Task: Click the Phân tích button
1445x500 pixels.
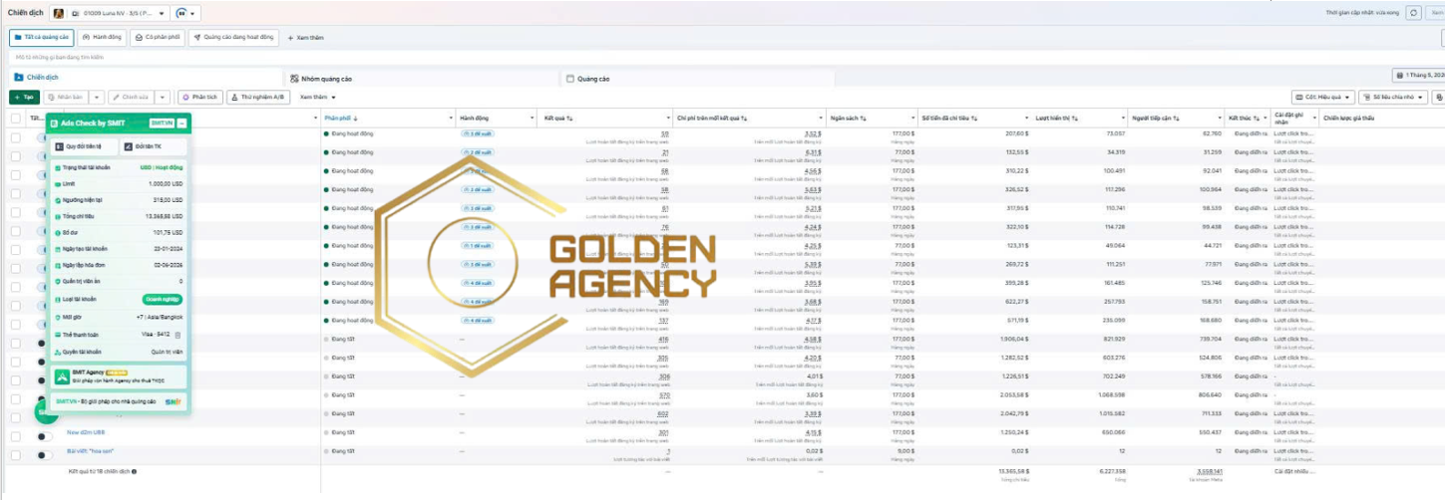Action: coord(199,97)
